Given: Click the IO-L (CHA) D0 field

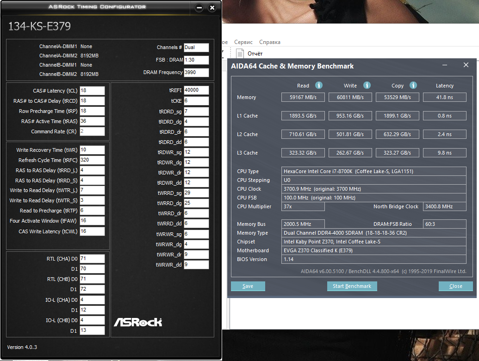Looking at the screenshot, I should [x=92, y=300].
